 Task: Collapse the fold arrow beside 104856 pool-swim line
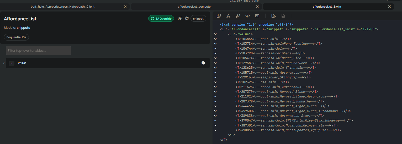click(x=215, y=39)
